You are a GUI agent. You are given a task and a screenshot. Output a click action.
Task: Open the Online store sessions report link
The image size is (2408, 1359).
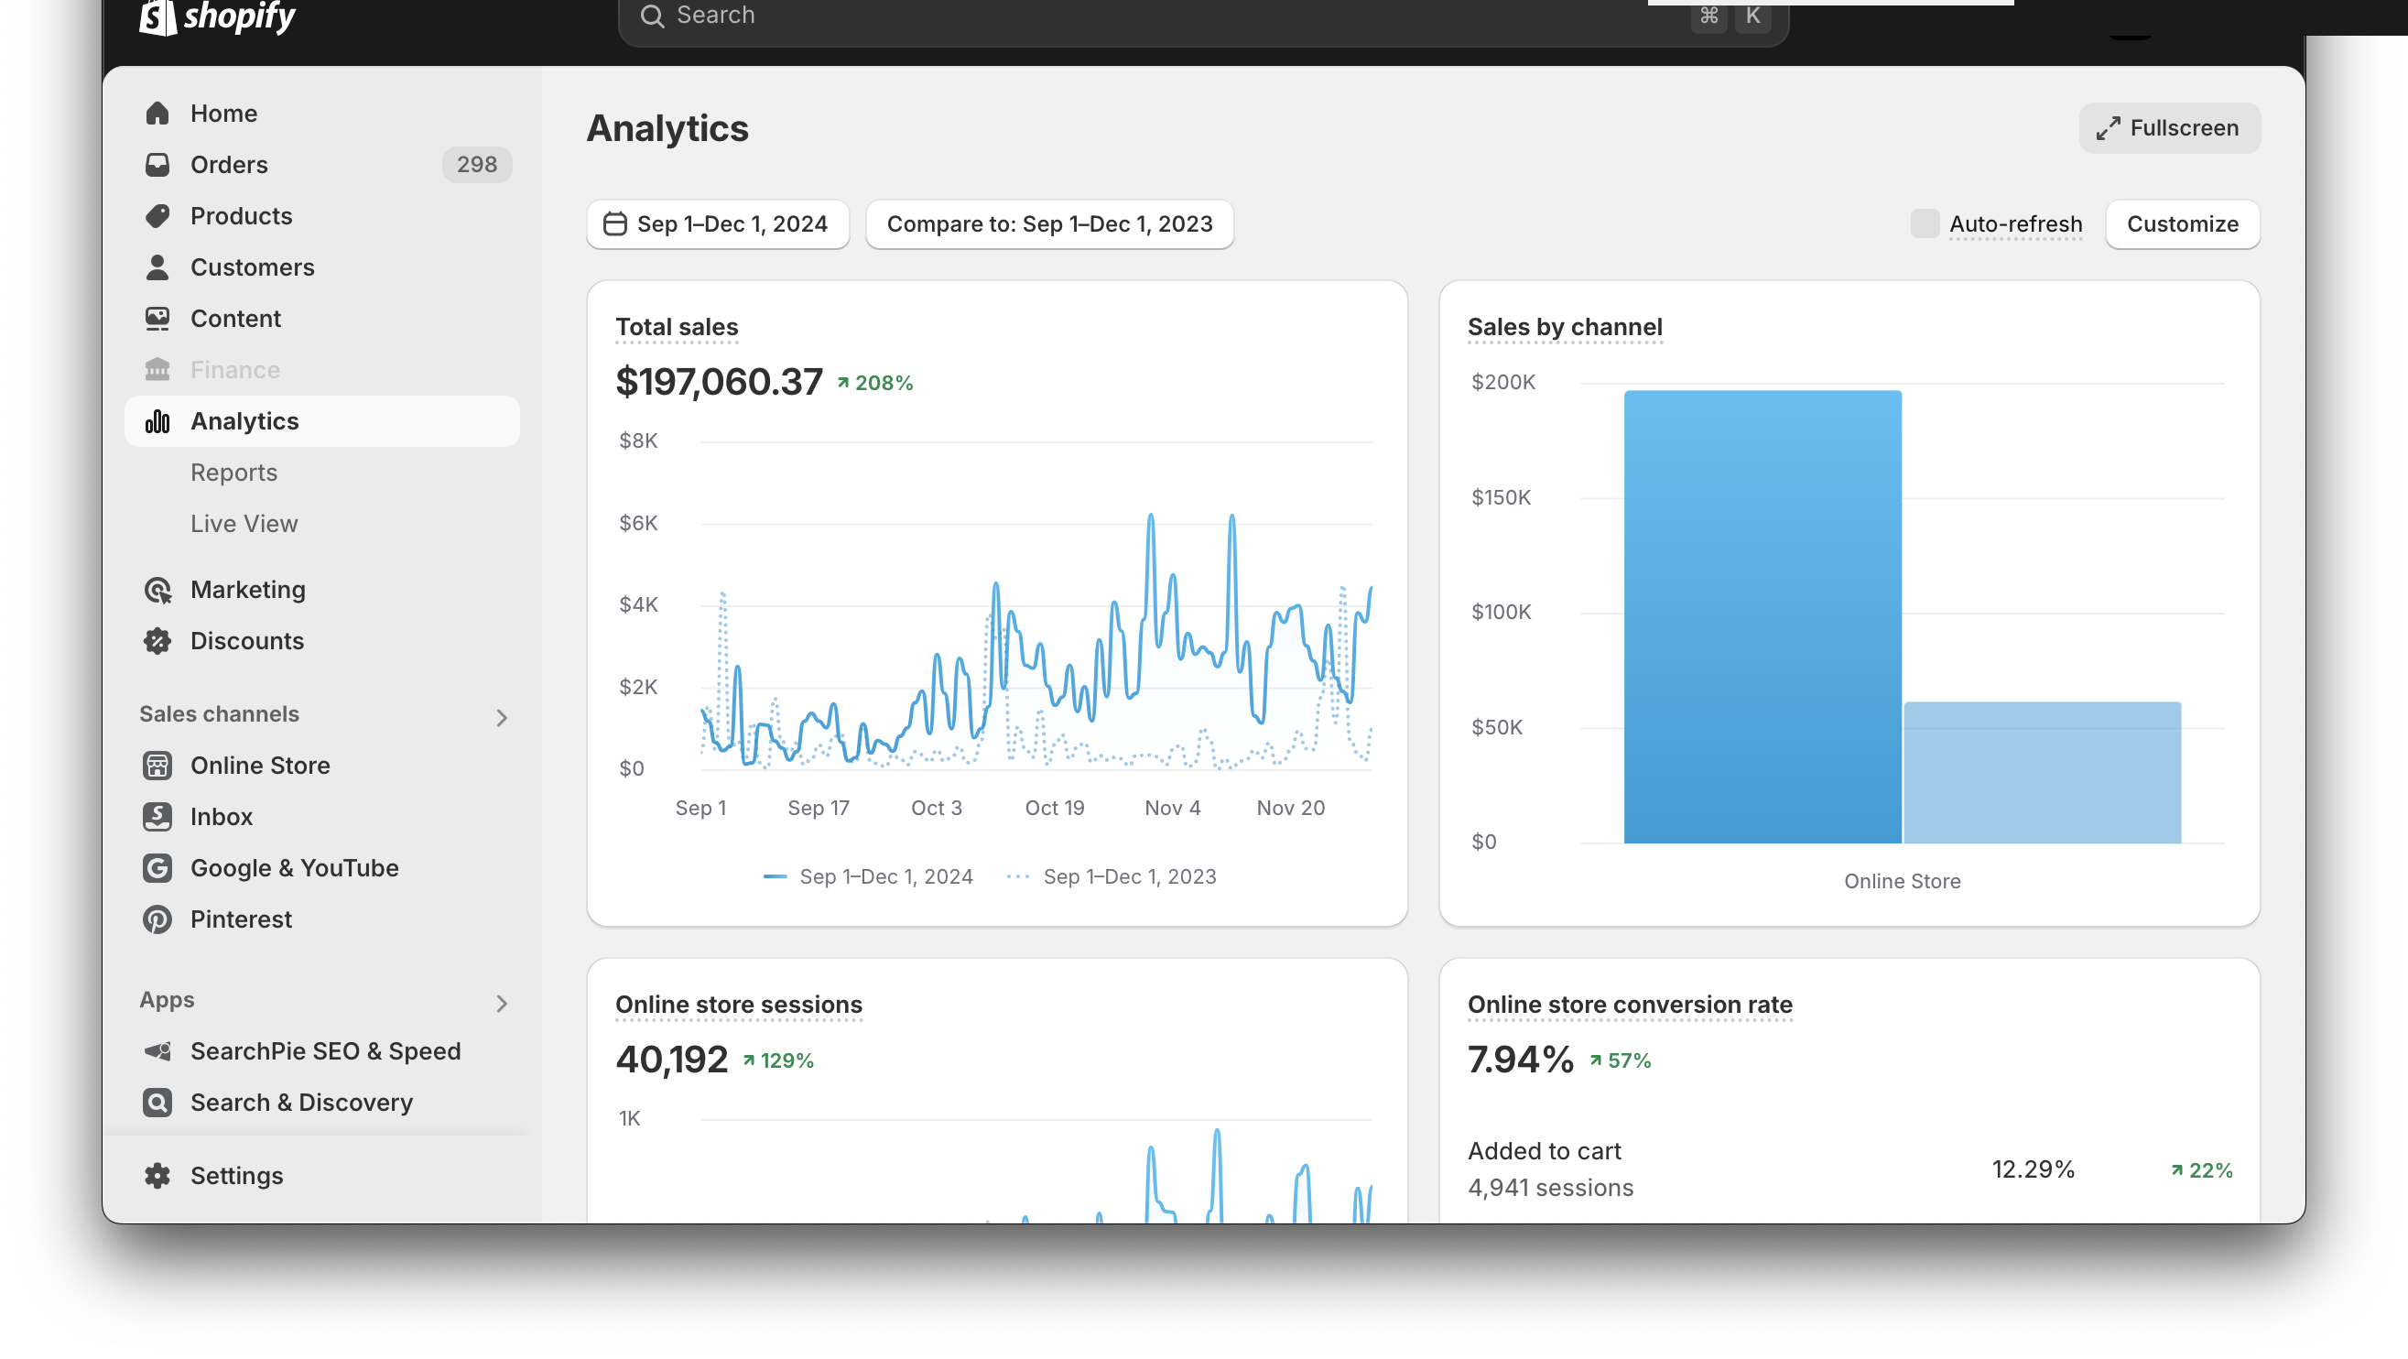(x=739, y=1005)
